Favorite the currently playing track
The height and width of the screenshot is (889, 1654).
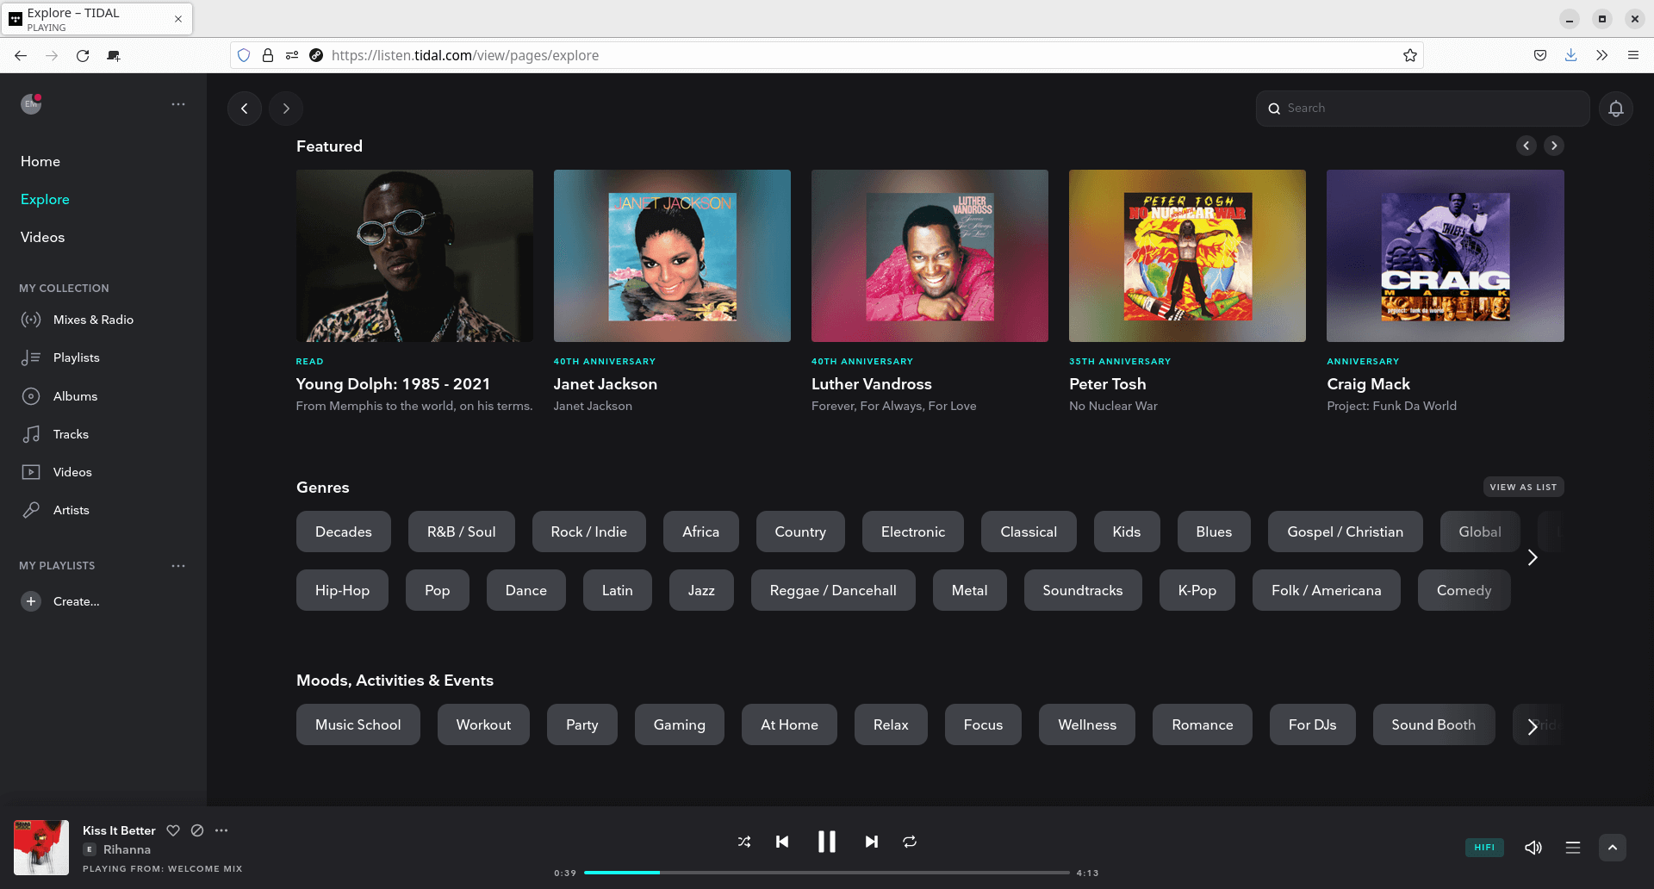click(173, 830)
